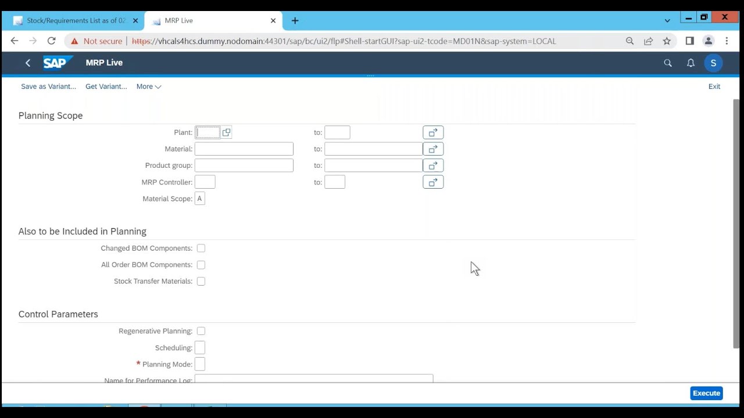Click browser forward arrow

pos(33,41)
